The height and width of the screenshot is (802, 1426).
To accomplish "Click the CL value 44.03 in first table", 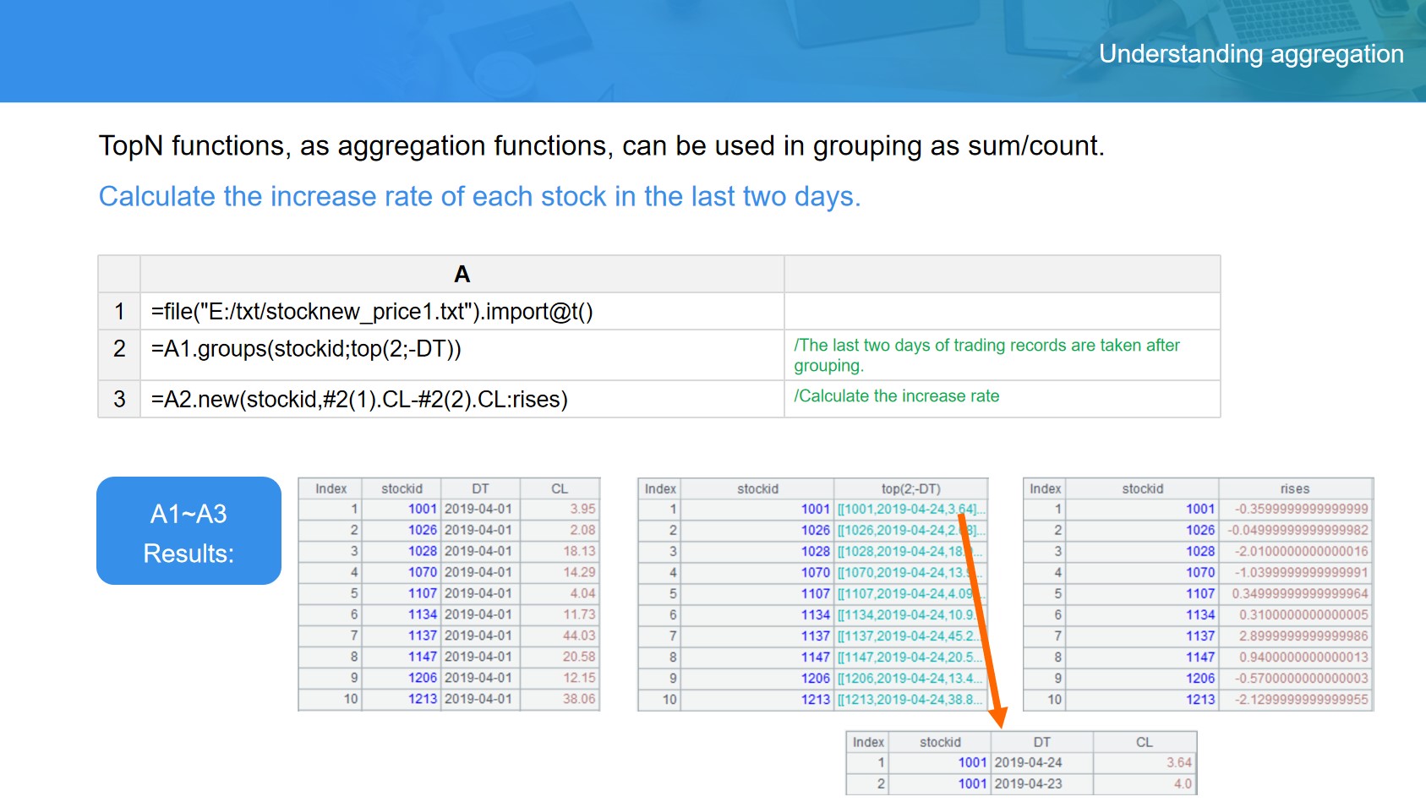I will (578, 636).
